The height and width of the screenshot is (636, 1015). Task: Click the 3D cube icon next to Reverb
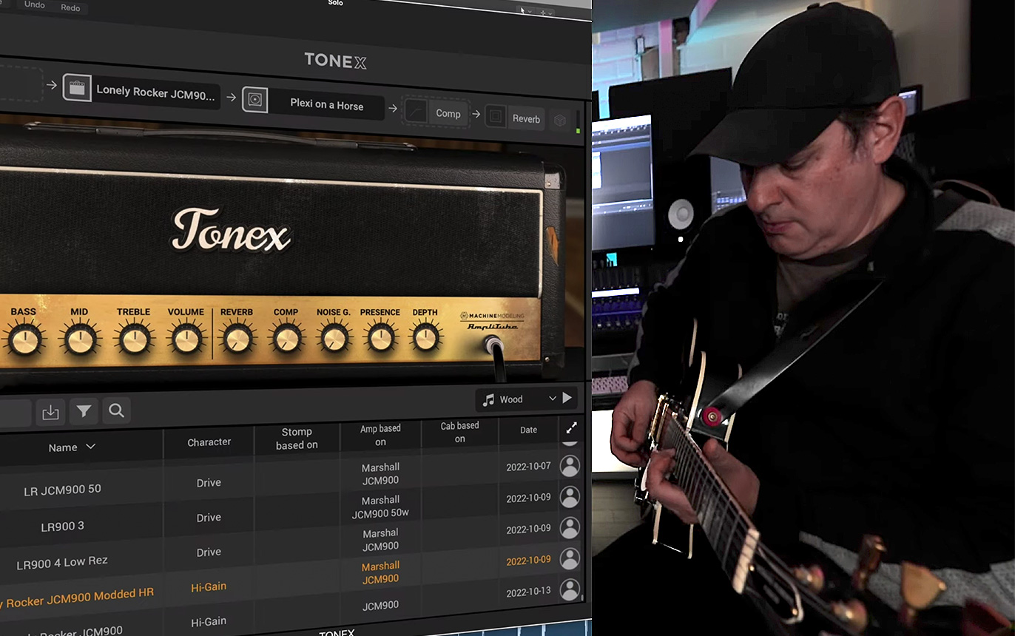point(561,120)
